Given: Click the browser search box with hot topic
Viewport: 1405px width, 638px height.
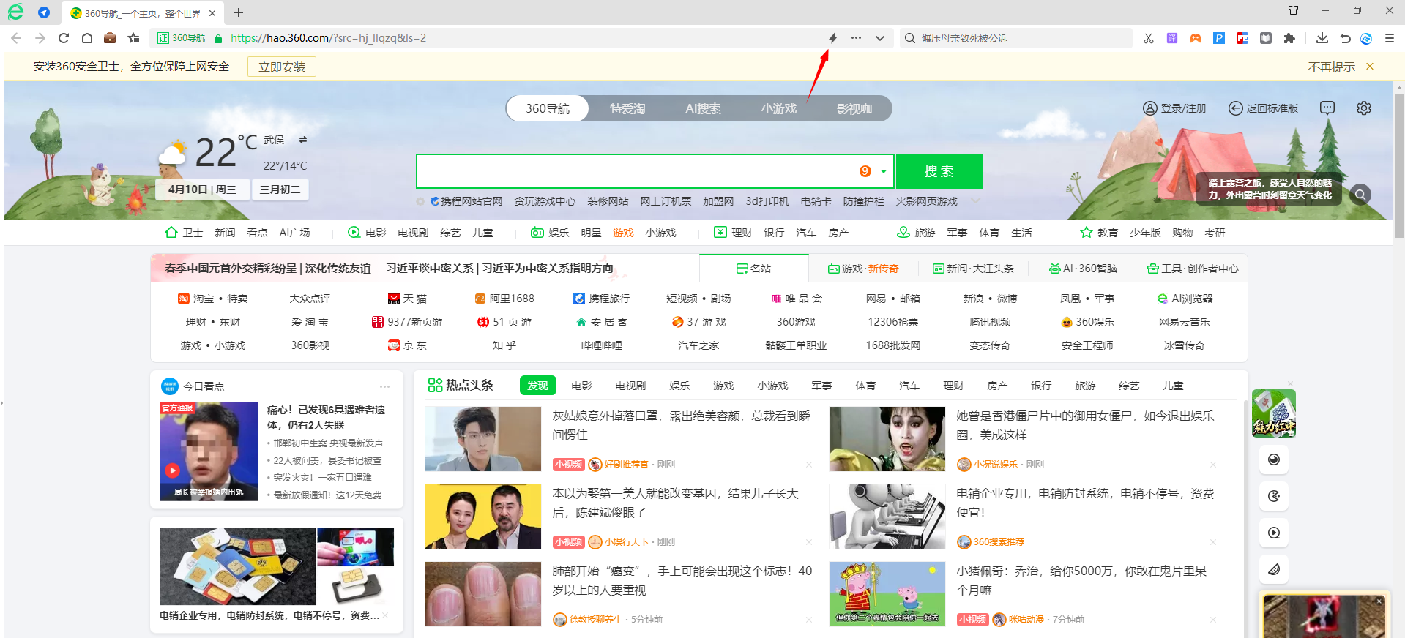Looking at the screenshot, I should 1018,38.
